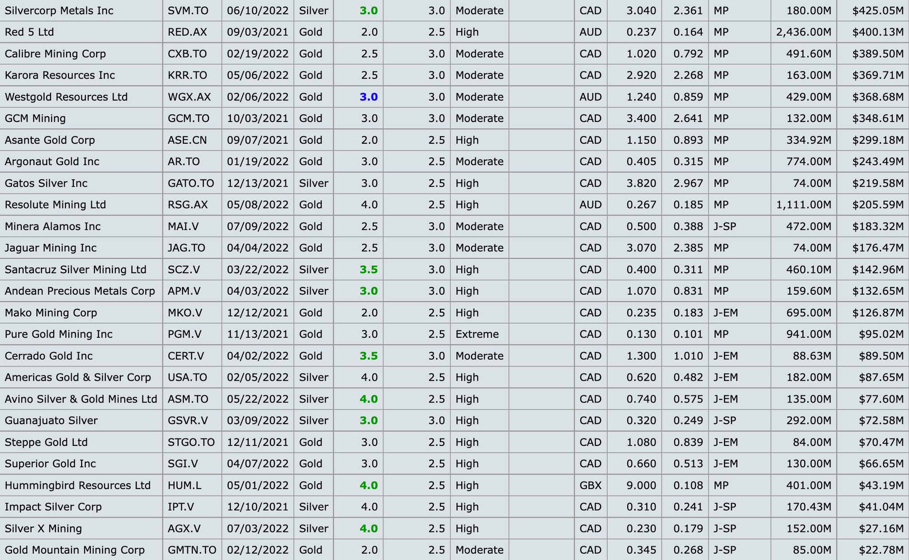The width and height of the screenshot is (909, 560).
Task: Click Gatos Silver Inc price 3.820
Action: pos(641,183)
